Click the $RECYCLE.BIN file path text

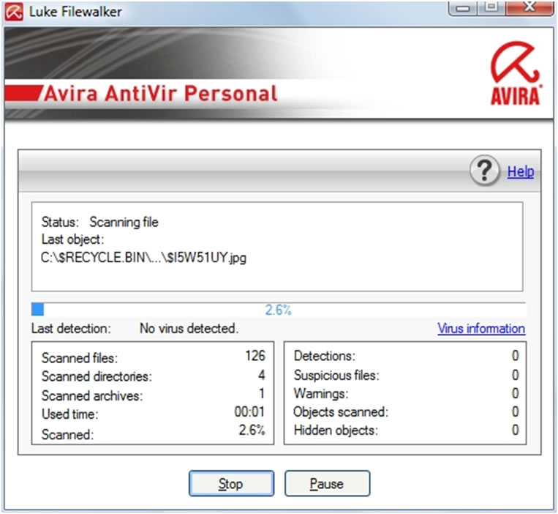click(x=143, y=258)
